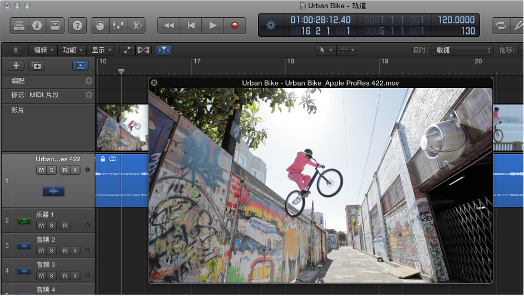Click the Quick Help question mark icon
The image size is (524, 296).
point(77,26)
